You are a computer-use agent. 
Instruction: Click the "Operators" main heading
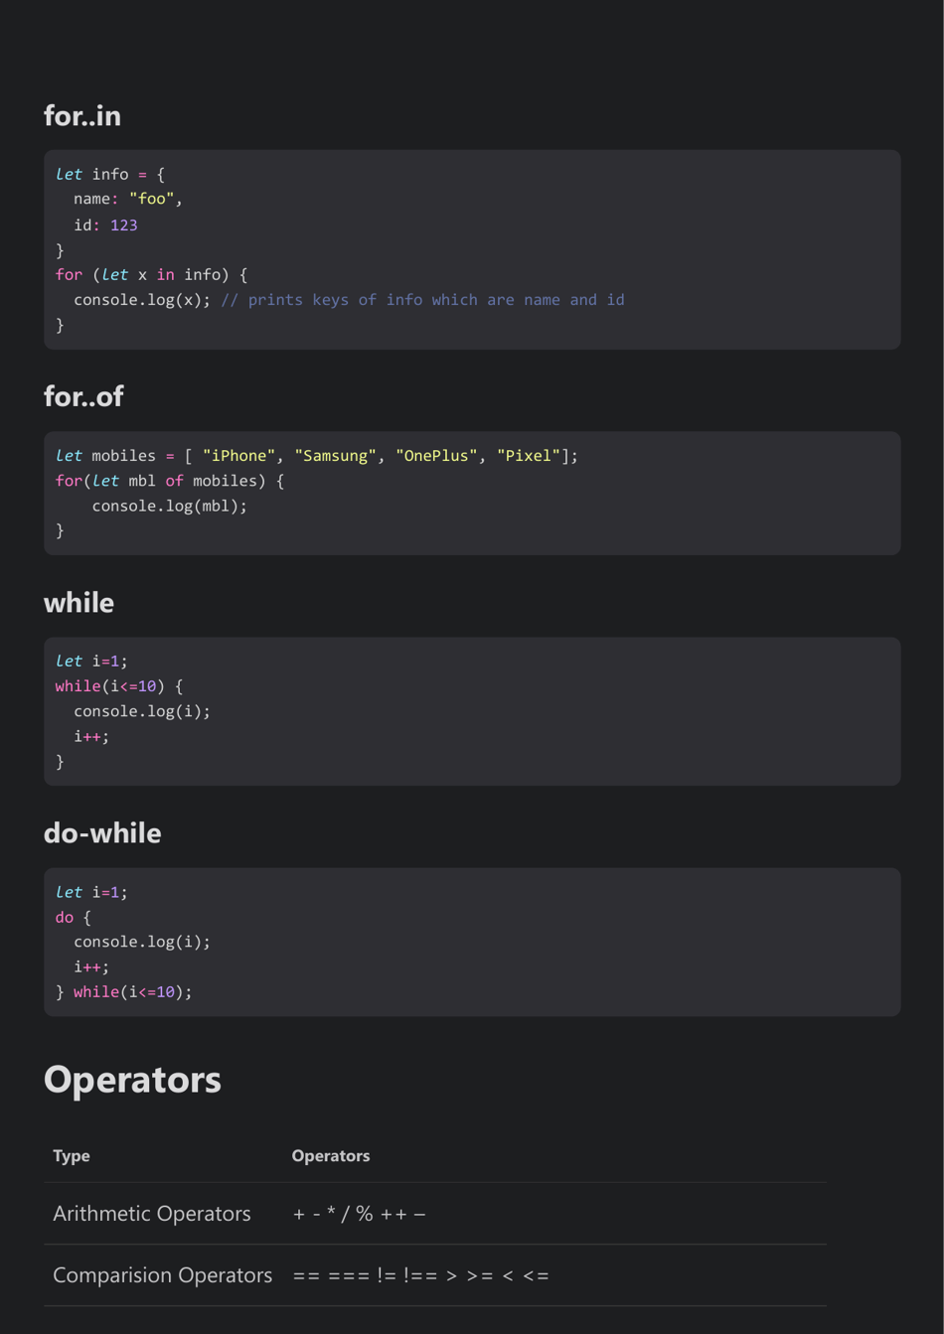pyautogui.click(x=132, y=1080)
